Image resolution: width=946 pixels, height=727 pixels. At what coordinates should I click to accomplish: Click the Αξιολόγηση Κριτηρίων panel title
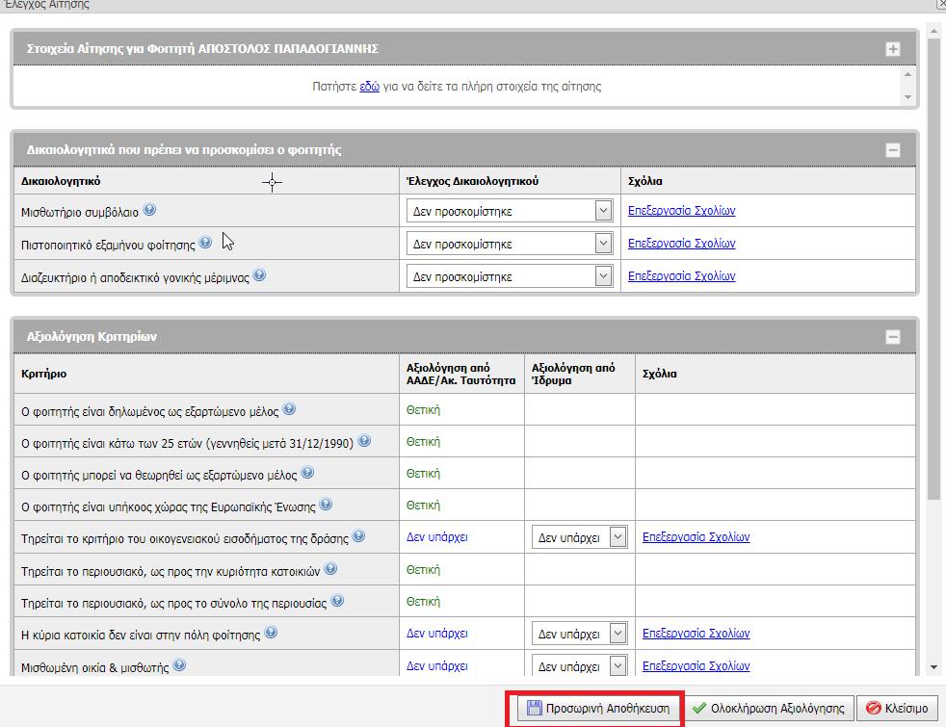(92, 336)
